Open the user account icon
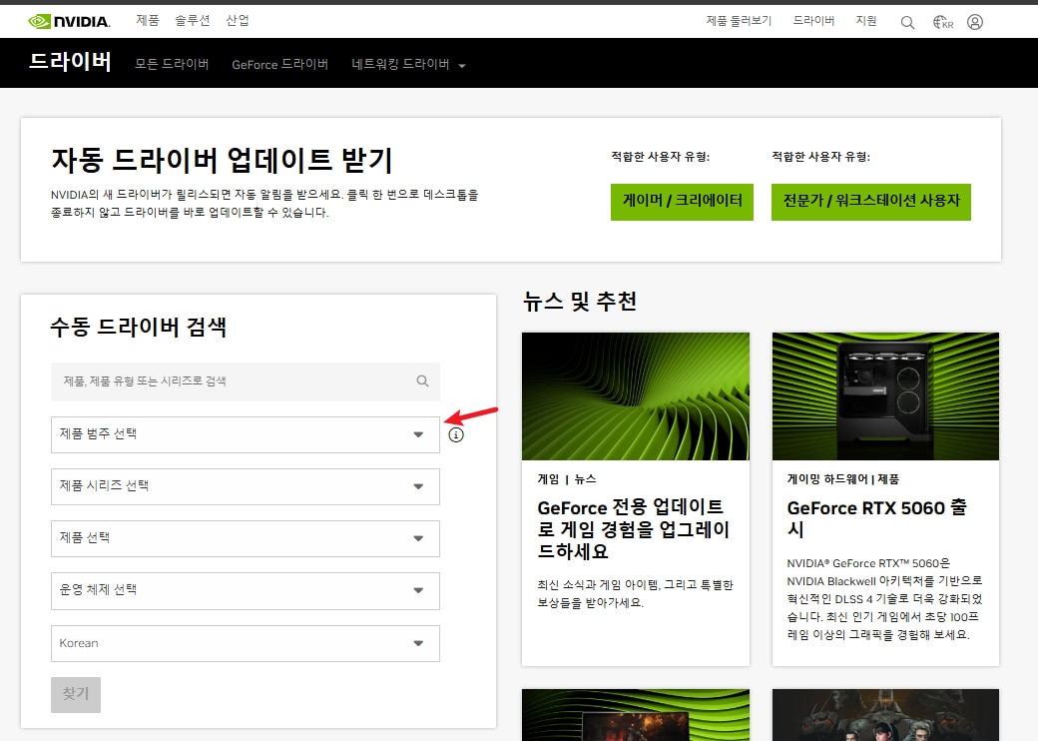Image resolution: width=1038 pixels, height=741 pixels. 975,20
